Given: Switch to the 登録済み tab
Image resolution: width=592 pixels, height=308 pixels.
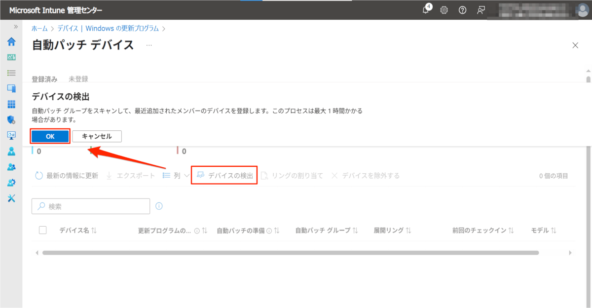Looking at the screenshot, I should tap(44, 79).
